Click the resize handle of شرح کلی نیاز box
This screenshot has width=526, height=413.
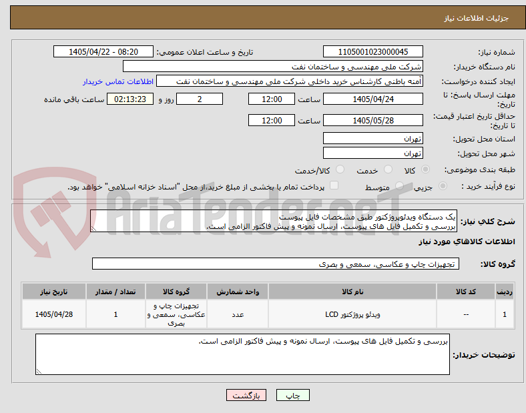click(93, 229)
